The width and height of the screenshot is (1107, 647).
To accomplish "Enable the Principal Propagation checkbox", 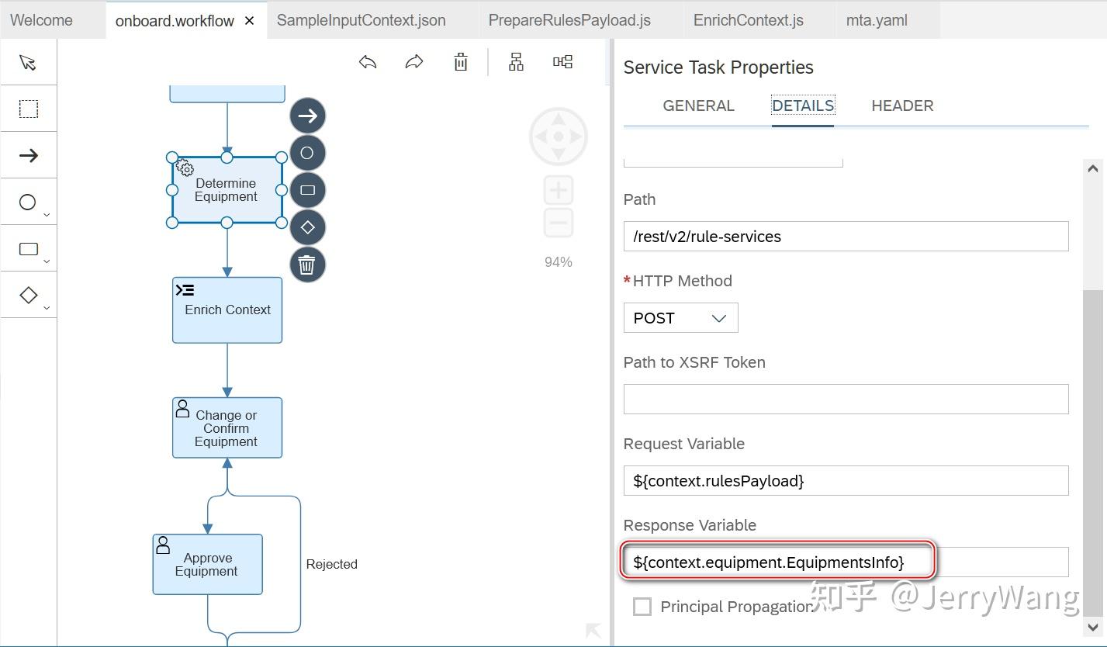I will click(x=642, y=607).
